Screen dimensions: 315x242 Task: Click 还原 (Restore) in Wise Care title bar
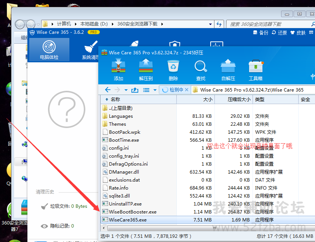279,33
